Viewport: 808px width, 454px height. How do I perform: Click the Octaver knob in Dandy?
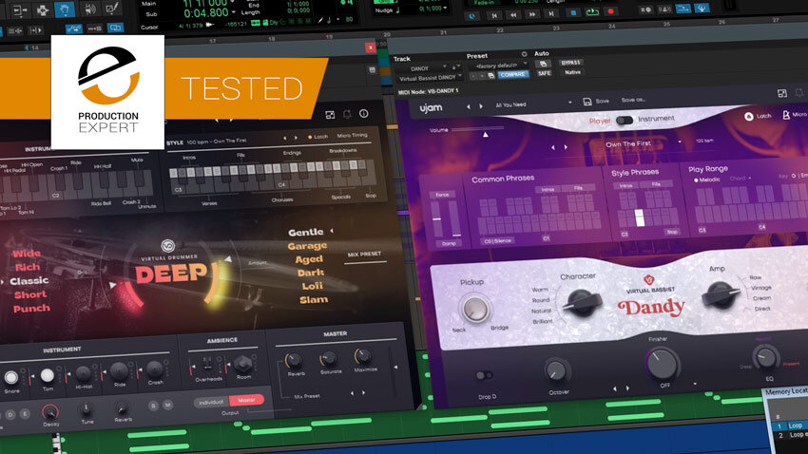click(556, 371)
